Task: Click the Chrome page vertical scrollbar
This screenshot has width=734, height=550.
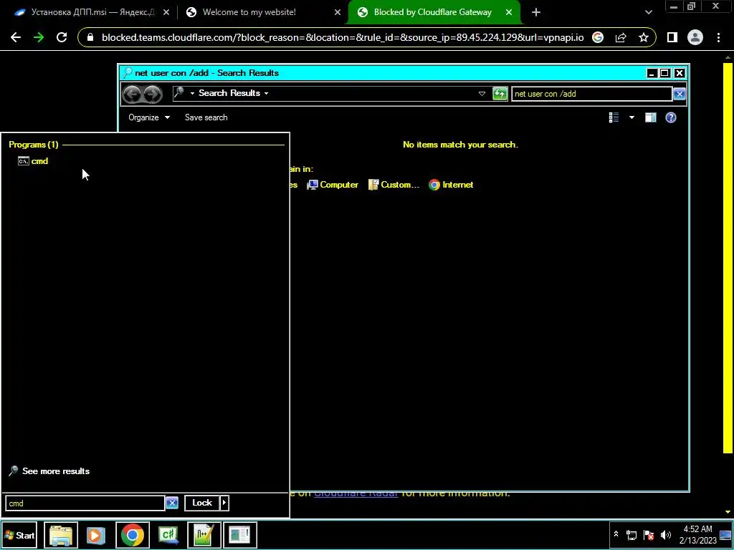Action: [x=728, y=257]
